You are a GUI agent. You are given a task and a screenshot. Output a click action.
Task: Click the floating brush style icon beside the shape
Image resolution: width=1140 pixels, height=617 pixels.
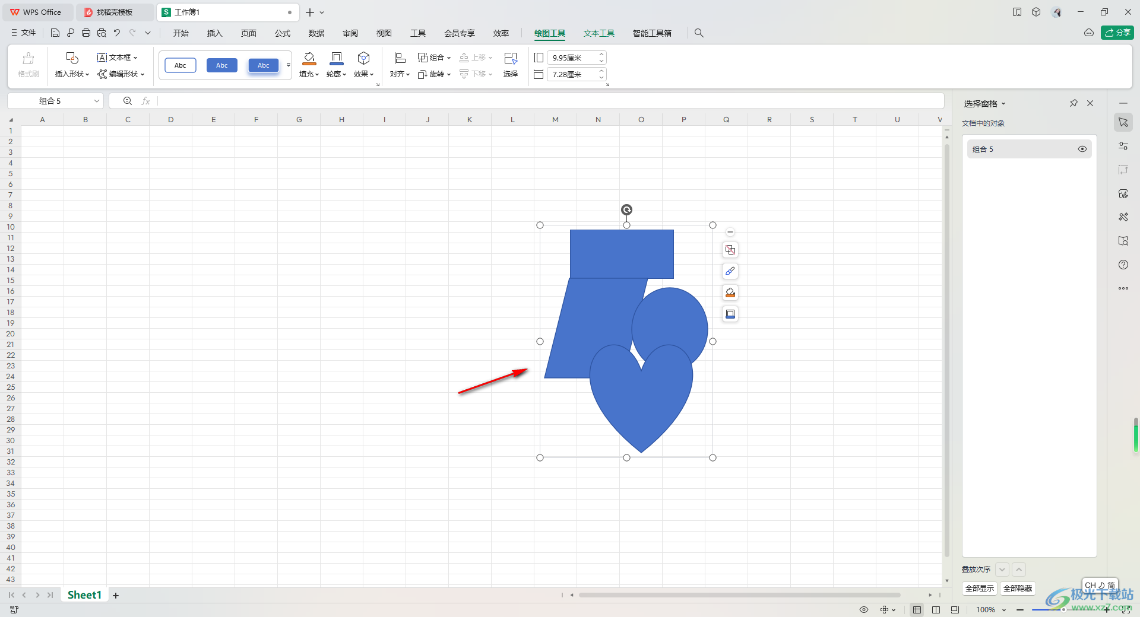click(730, 271)
